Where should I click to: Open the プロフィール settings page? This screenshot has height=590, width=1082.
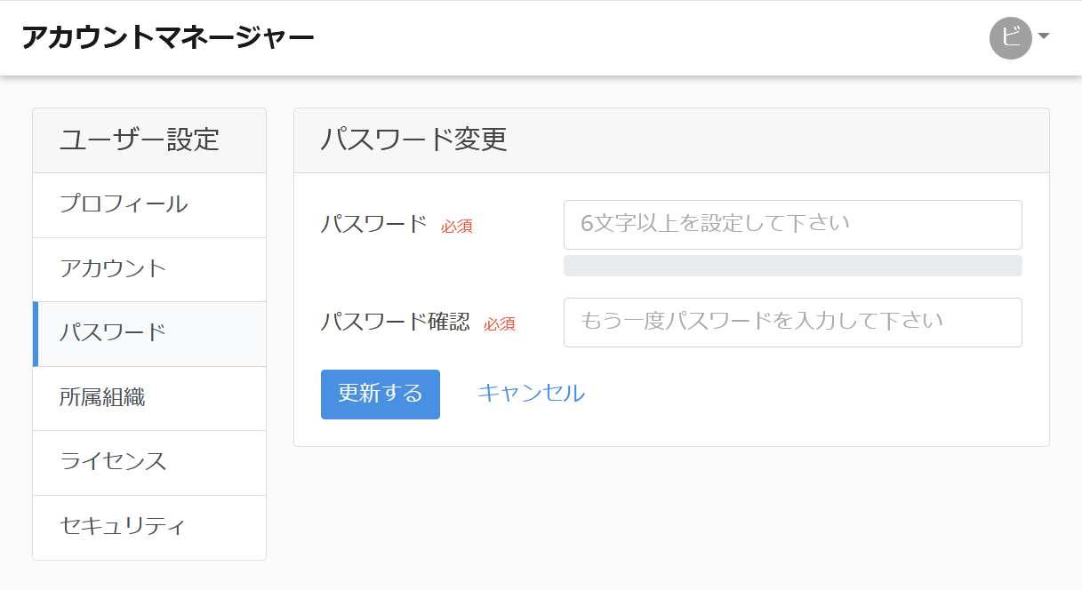coord(124,204)
